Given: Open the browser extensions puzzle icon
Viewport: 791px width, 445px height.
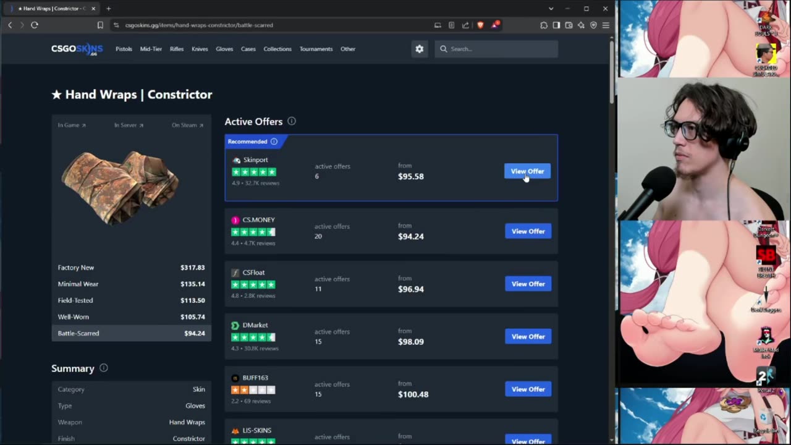Looking at the screenshot, I should pyautogui.click(x=544, y=25).
